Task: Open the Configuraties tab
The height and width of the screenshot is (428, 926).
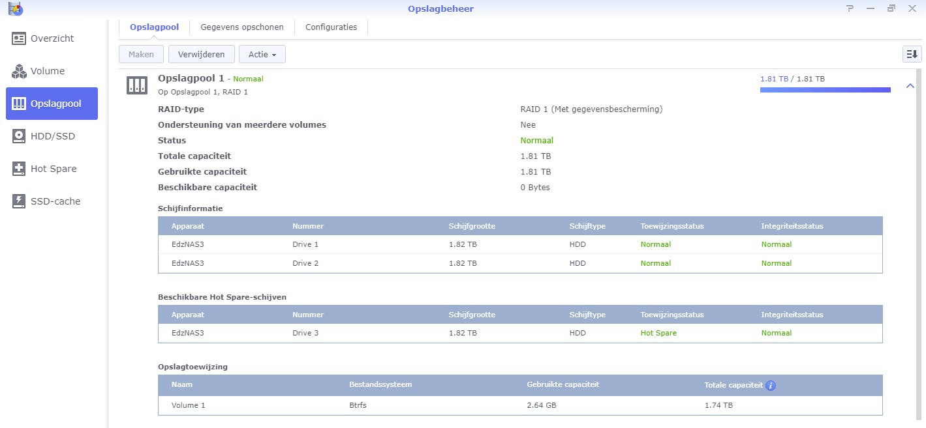Action: pyautogui.click(x=331, y=27)
